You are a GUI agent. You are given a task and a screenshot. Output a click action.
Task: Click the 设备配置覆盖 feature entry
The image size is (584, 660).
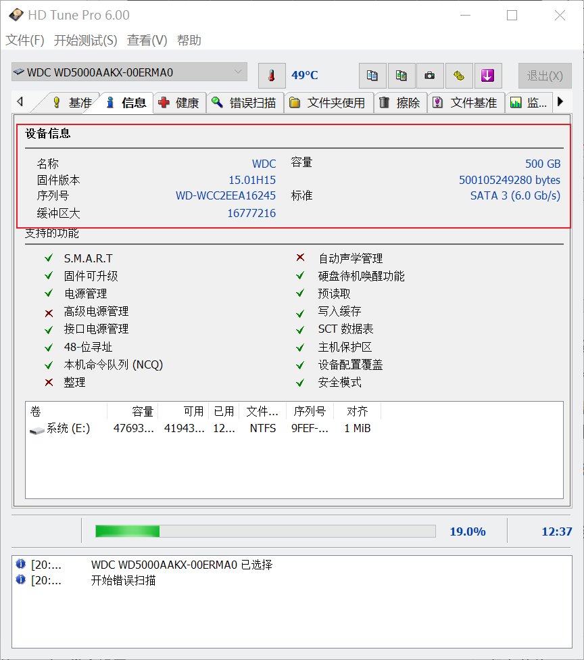tap(351, 364)
